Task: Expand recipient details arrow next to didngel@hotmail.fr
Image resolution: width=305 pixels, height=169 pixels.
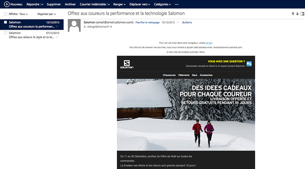Action: click(x=111, y=27)
